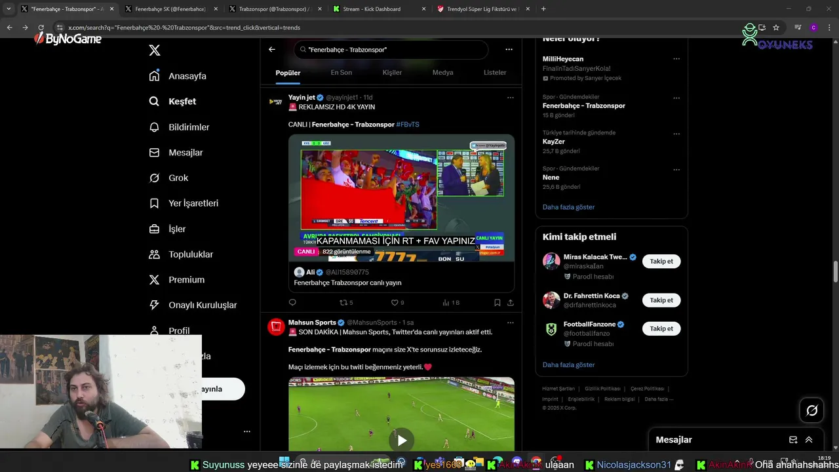The image size is (839, 472).
Task: Switch to Medya tab
Action: [442, 73]
